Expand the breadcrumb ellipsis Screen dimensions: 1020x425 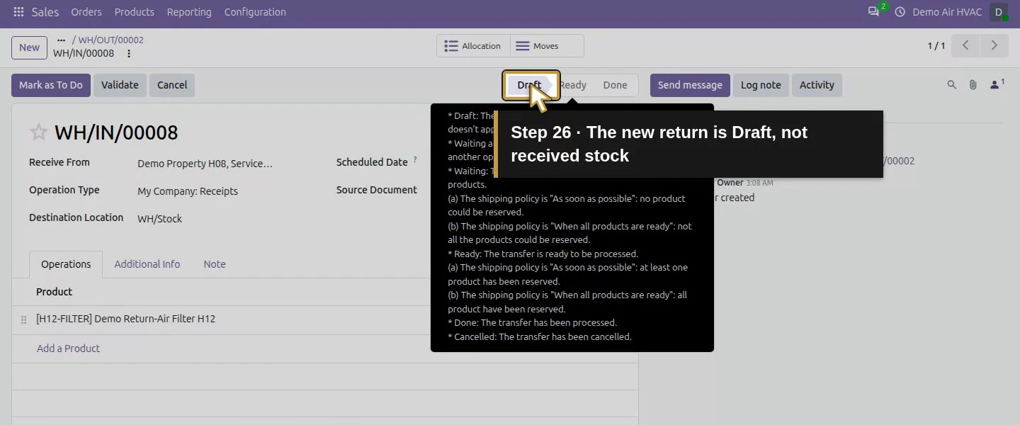(61, 40)
